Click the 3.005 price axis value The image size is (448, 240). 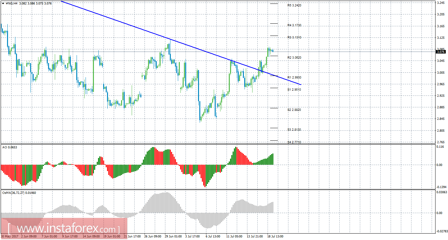[441, 72]
